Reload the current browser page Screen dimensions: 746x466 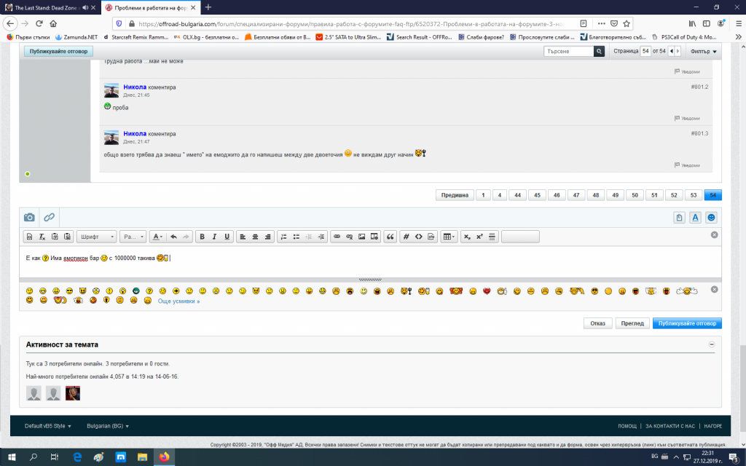pos(39,23)
